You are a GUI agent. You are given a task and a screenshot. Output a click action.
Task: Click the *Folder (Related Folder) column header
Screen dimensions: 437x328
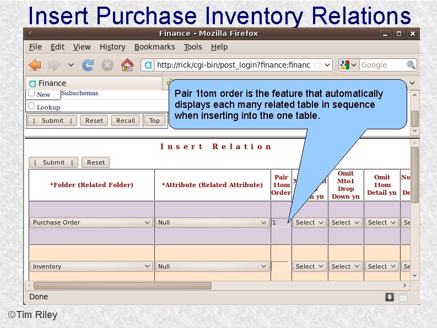click(x=91, y=185)
